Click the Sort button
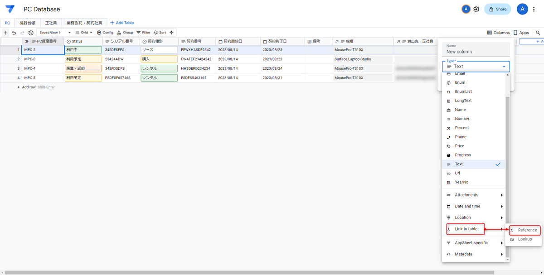The height and width of the screenshot is (275, 544). pyautogui.click(x=160, y=33)
